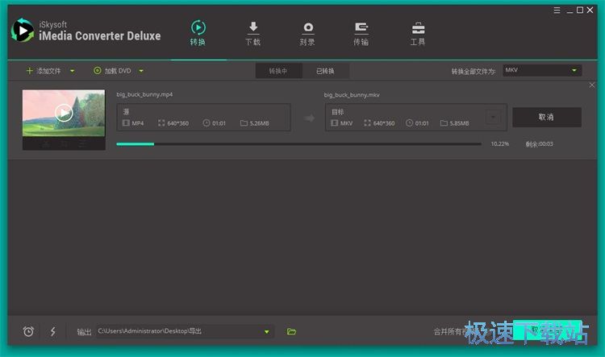Screen dimensions: 605x357
Task: Click the source 640*360 resolution icon
Action: [x=161, y=123]
